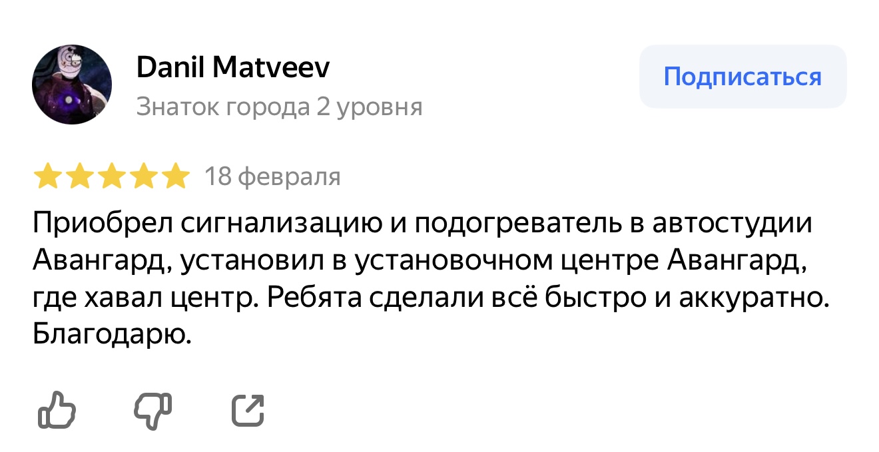Click the fifth yellow rating star
The image size is (879, 452).
point(175,177)
